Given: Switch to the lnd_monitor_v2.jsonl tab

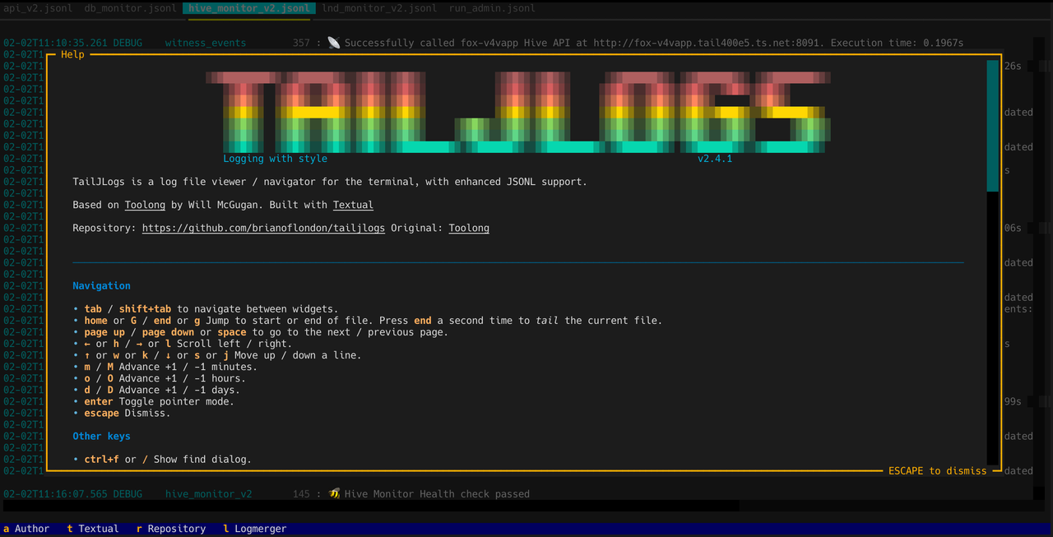Looking at the screenshot, I should [379, 8].
